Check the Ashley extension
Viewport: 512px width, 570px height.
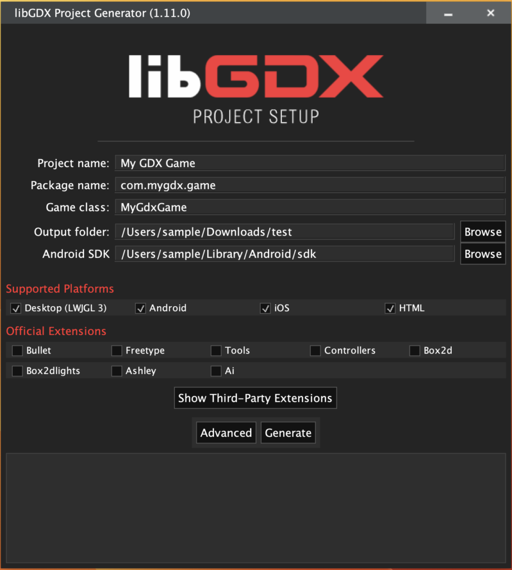(x=117, y=371)
